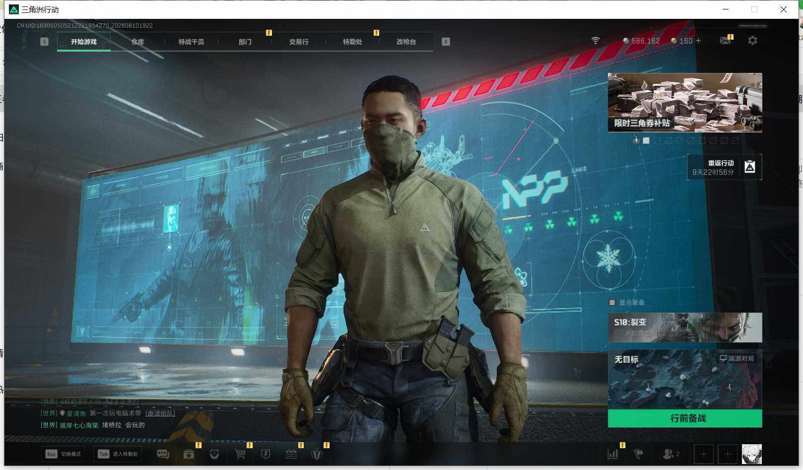803x470 pixels.
Task: Open the shopping cart store icon
Action: point(240,454)
